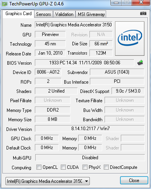151x189 pixels.
Task: Toggle the CUDA checkbox
Action: coord(63,167)
